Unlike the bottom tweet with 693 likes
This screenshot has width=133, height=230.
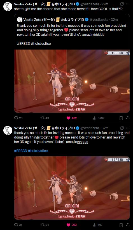72,225
